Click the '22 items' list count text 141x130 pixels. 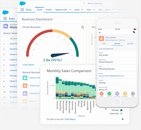[7, 33]
